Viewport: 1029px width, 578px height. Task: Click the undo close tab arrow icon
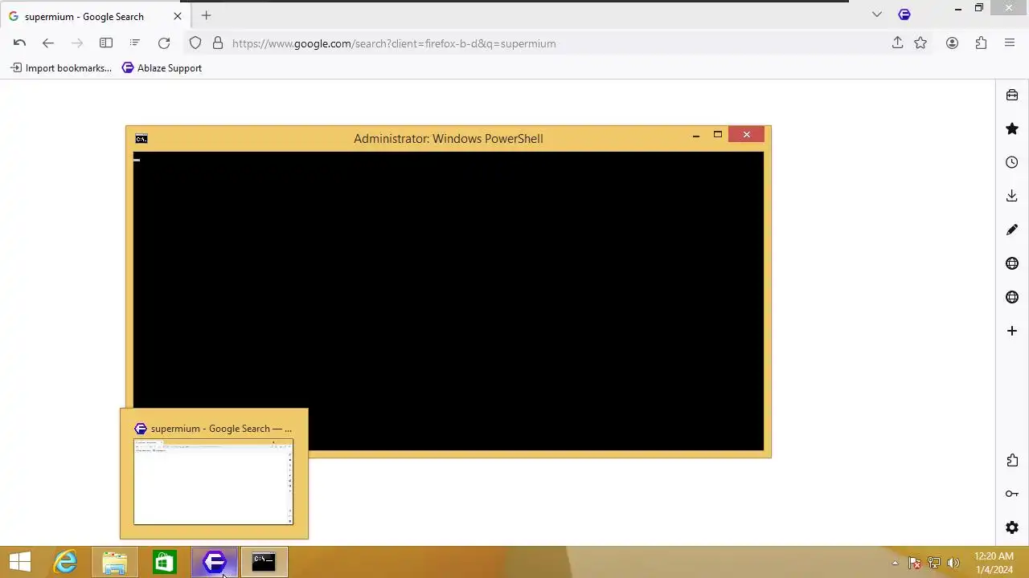[x=20, y=43]
